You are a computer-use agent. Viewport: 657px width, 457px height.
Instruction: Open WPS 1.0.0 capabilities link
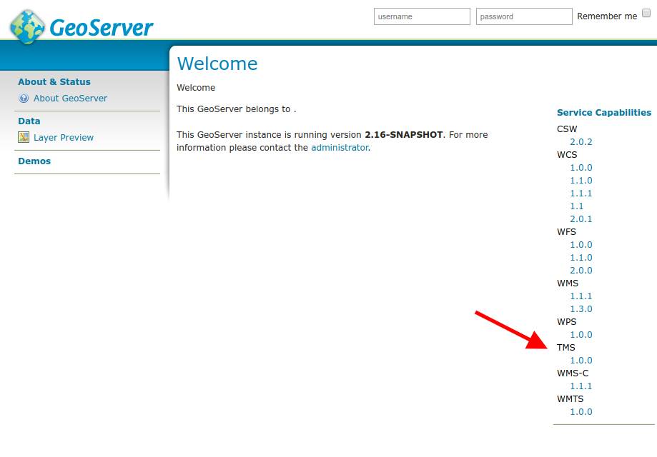pos(581,335)
